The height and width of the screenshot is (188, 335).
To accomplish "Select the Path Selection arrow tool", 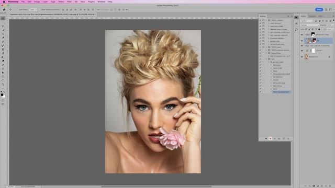I will (x=3, y=73).
